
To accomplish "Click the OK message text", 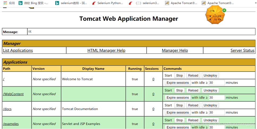I will pos(30,32).
